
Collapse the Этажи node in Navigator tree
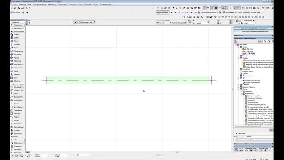point(238,47)
